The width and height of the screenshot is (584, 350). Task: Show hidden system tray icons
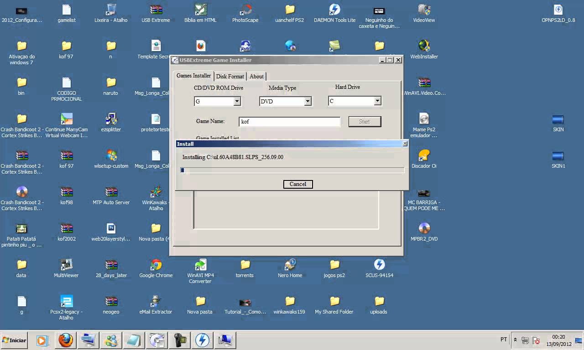[515, 340]
